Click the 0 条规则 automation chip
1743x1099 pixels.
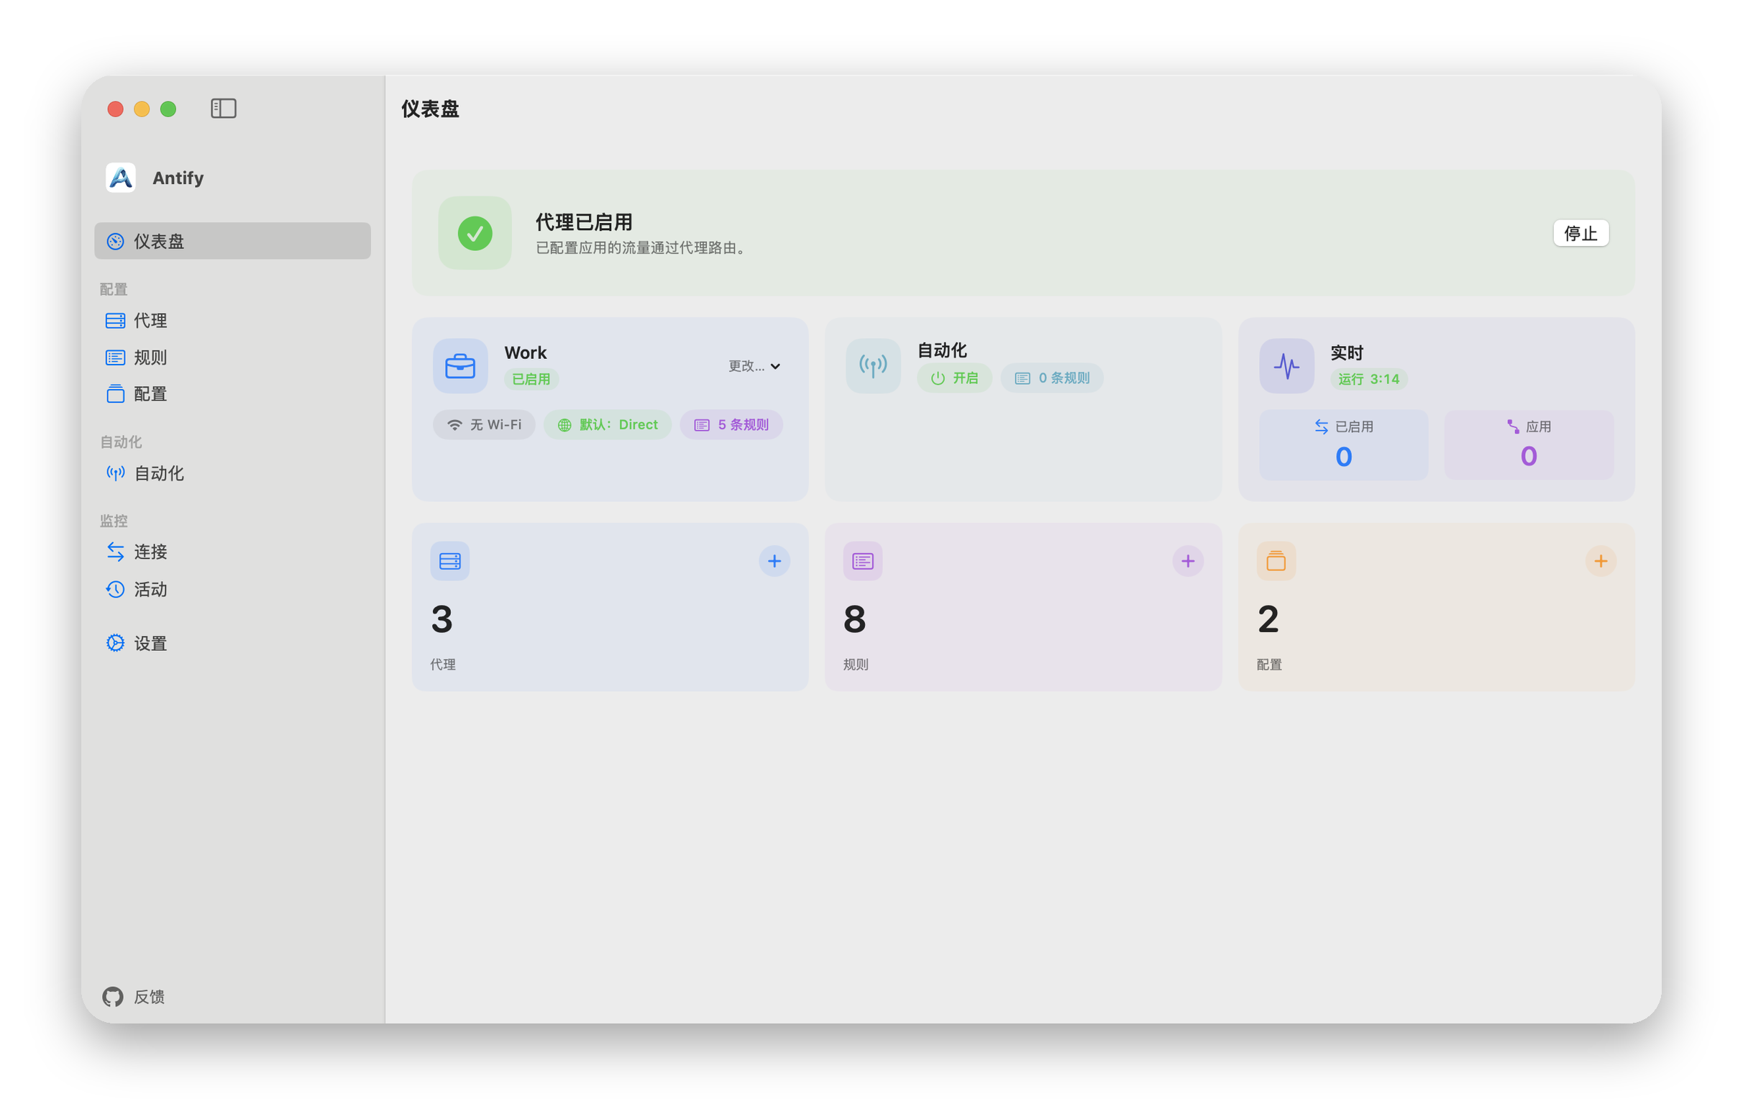1052,378
